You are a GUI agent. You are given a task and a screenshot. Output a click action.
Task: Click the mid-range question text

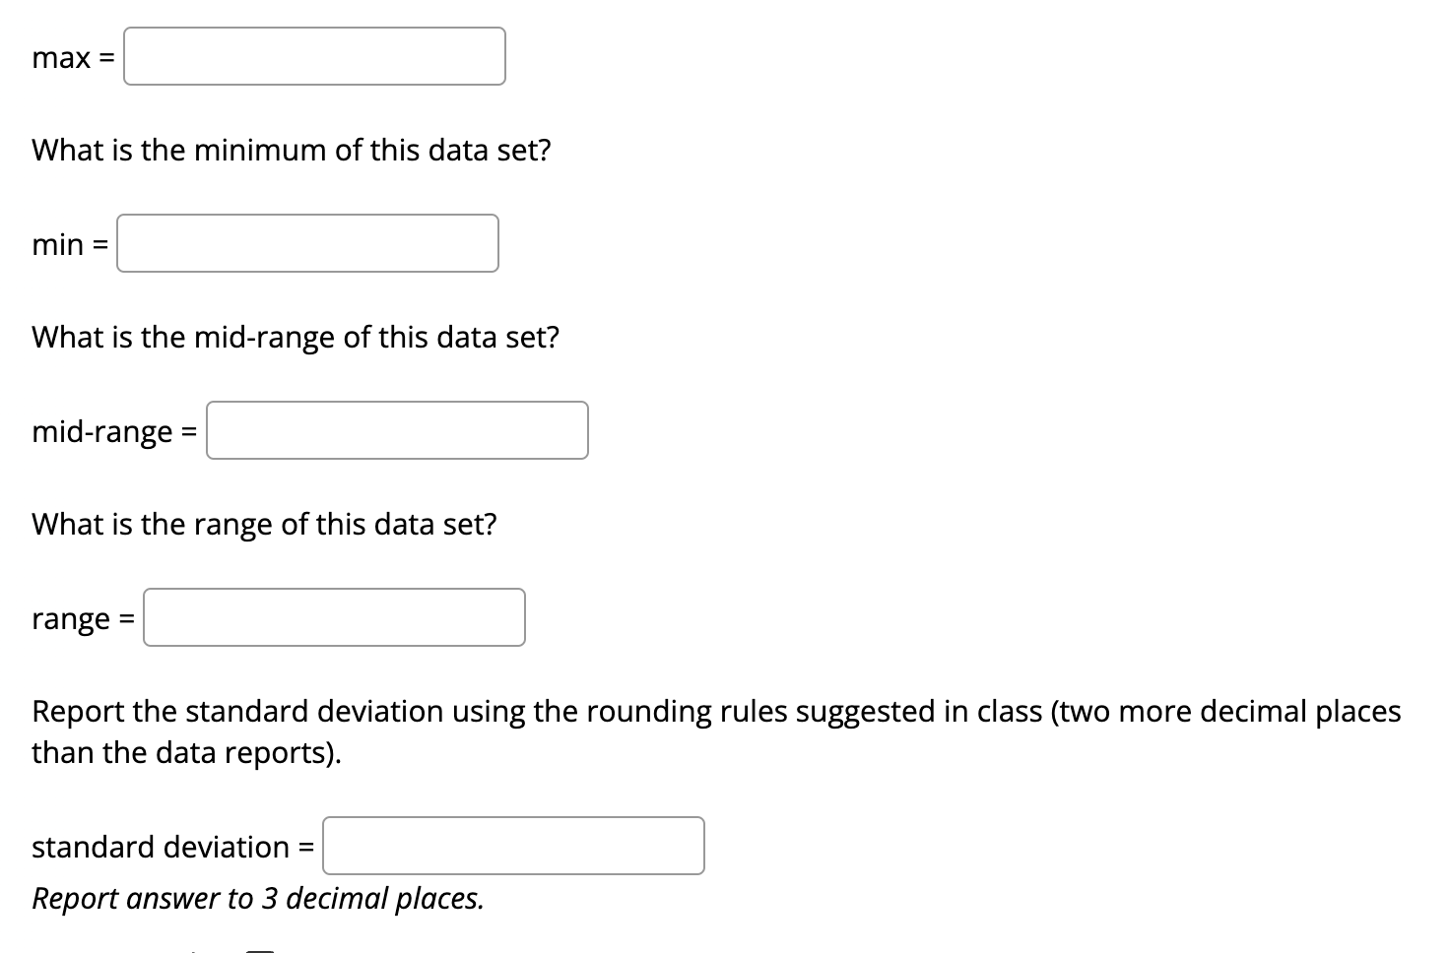[295, 337]
